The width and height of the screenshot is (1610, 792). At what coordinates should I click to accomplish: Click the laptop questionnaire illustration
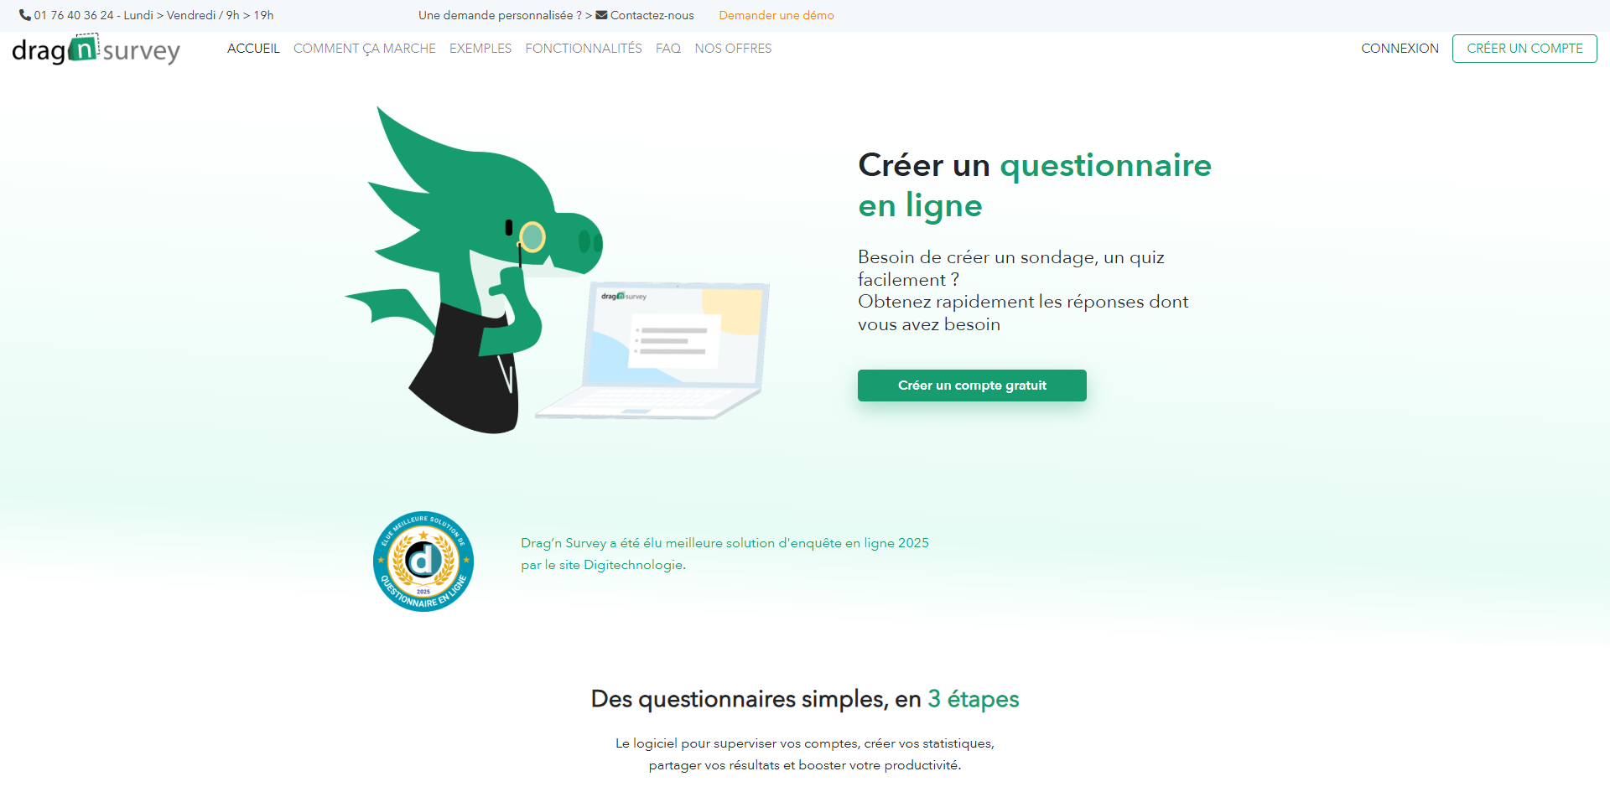point(652,350)
